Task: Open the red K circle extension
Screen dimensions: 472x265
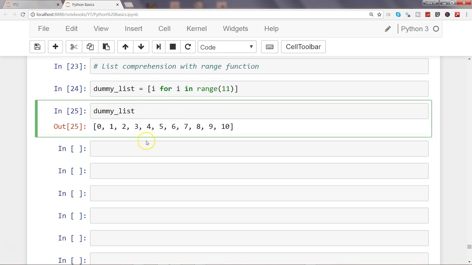Action: 447,14
